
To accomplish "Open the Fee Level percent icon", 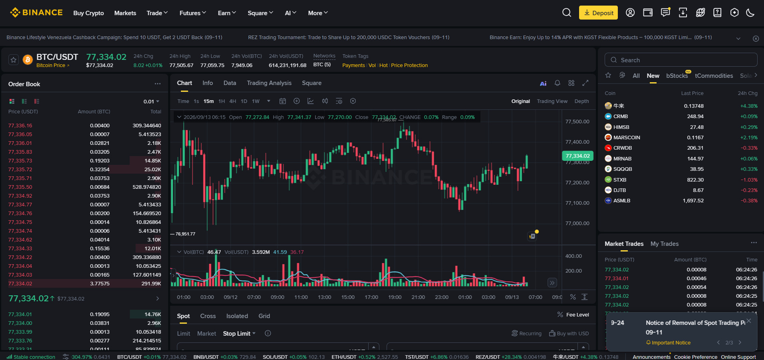I will pos(560,315).
